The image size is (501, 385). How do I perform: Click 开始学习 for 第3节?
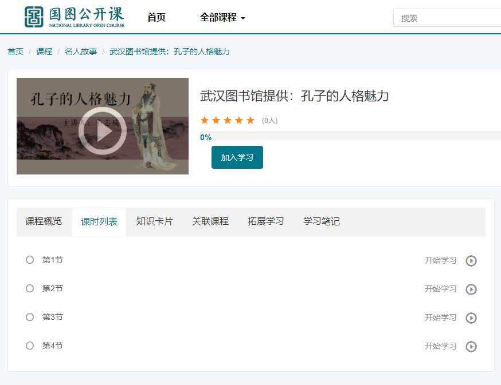coord(440,317)
